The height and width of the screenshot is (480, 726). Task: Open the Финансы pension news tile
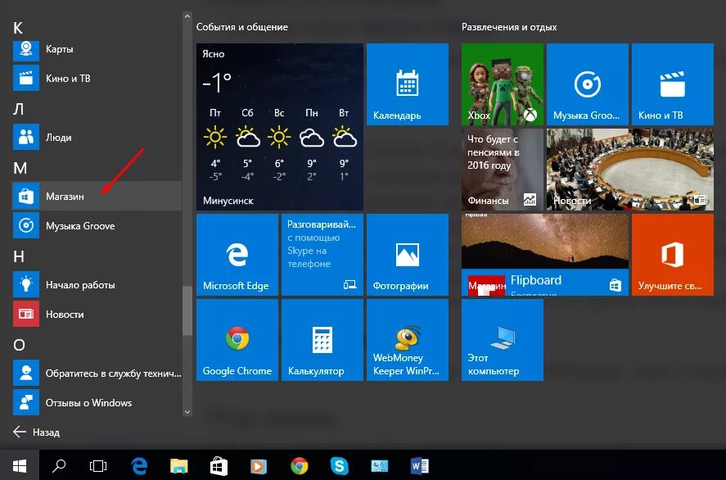[x=503, y=170]
